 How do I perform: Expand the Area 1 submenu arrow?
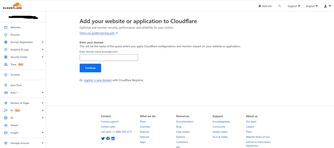click(x=43, y=93)
